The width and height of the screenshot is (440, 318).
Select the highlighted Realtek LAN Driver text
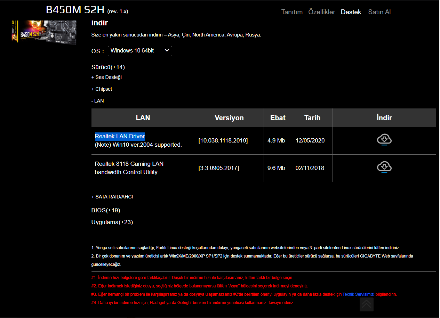tap(120, 136)
